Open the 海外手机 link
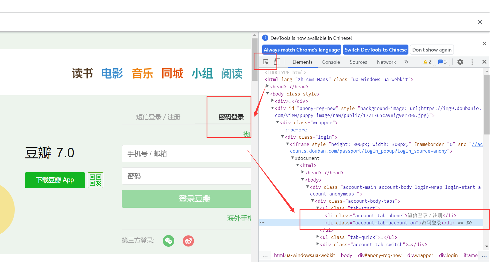Viewport: 490px width, 262px height. pos(239,218)
